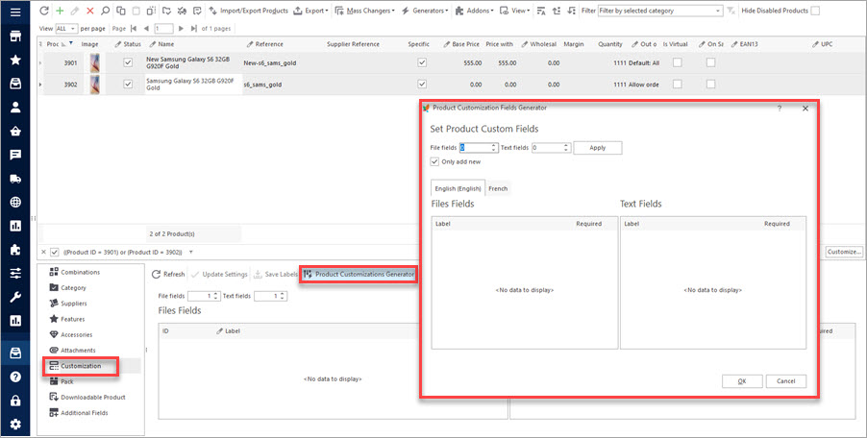Toggle Is Virtual checkbox for product 3901
This screenshot has height=438, width=867.
tap(678, 63)
